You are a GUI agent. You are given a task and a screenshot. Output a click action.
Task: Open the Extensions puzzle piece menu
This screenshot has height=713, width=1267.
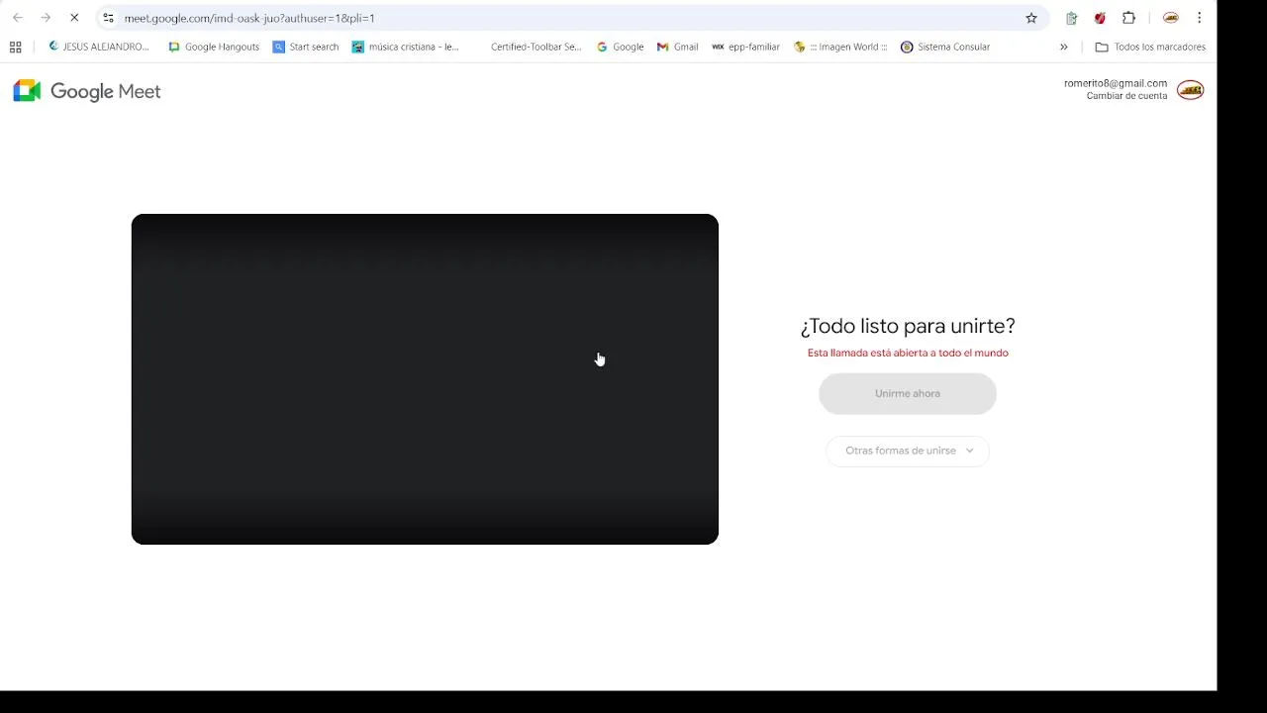(x=1128, y=18)
